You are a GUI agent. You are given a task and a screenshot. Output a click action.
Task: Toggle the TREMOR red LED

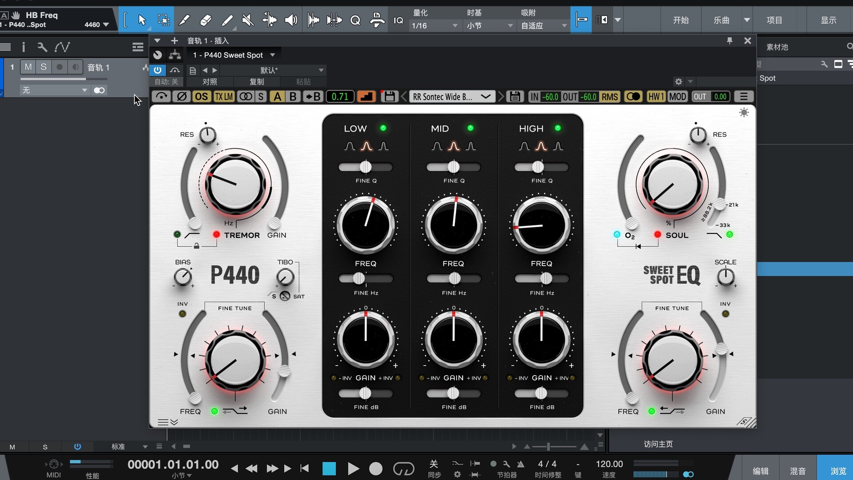(x=216, y=234)
